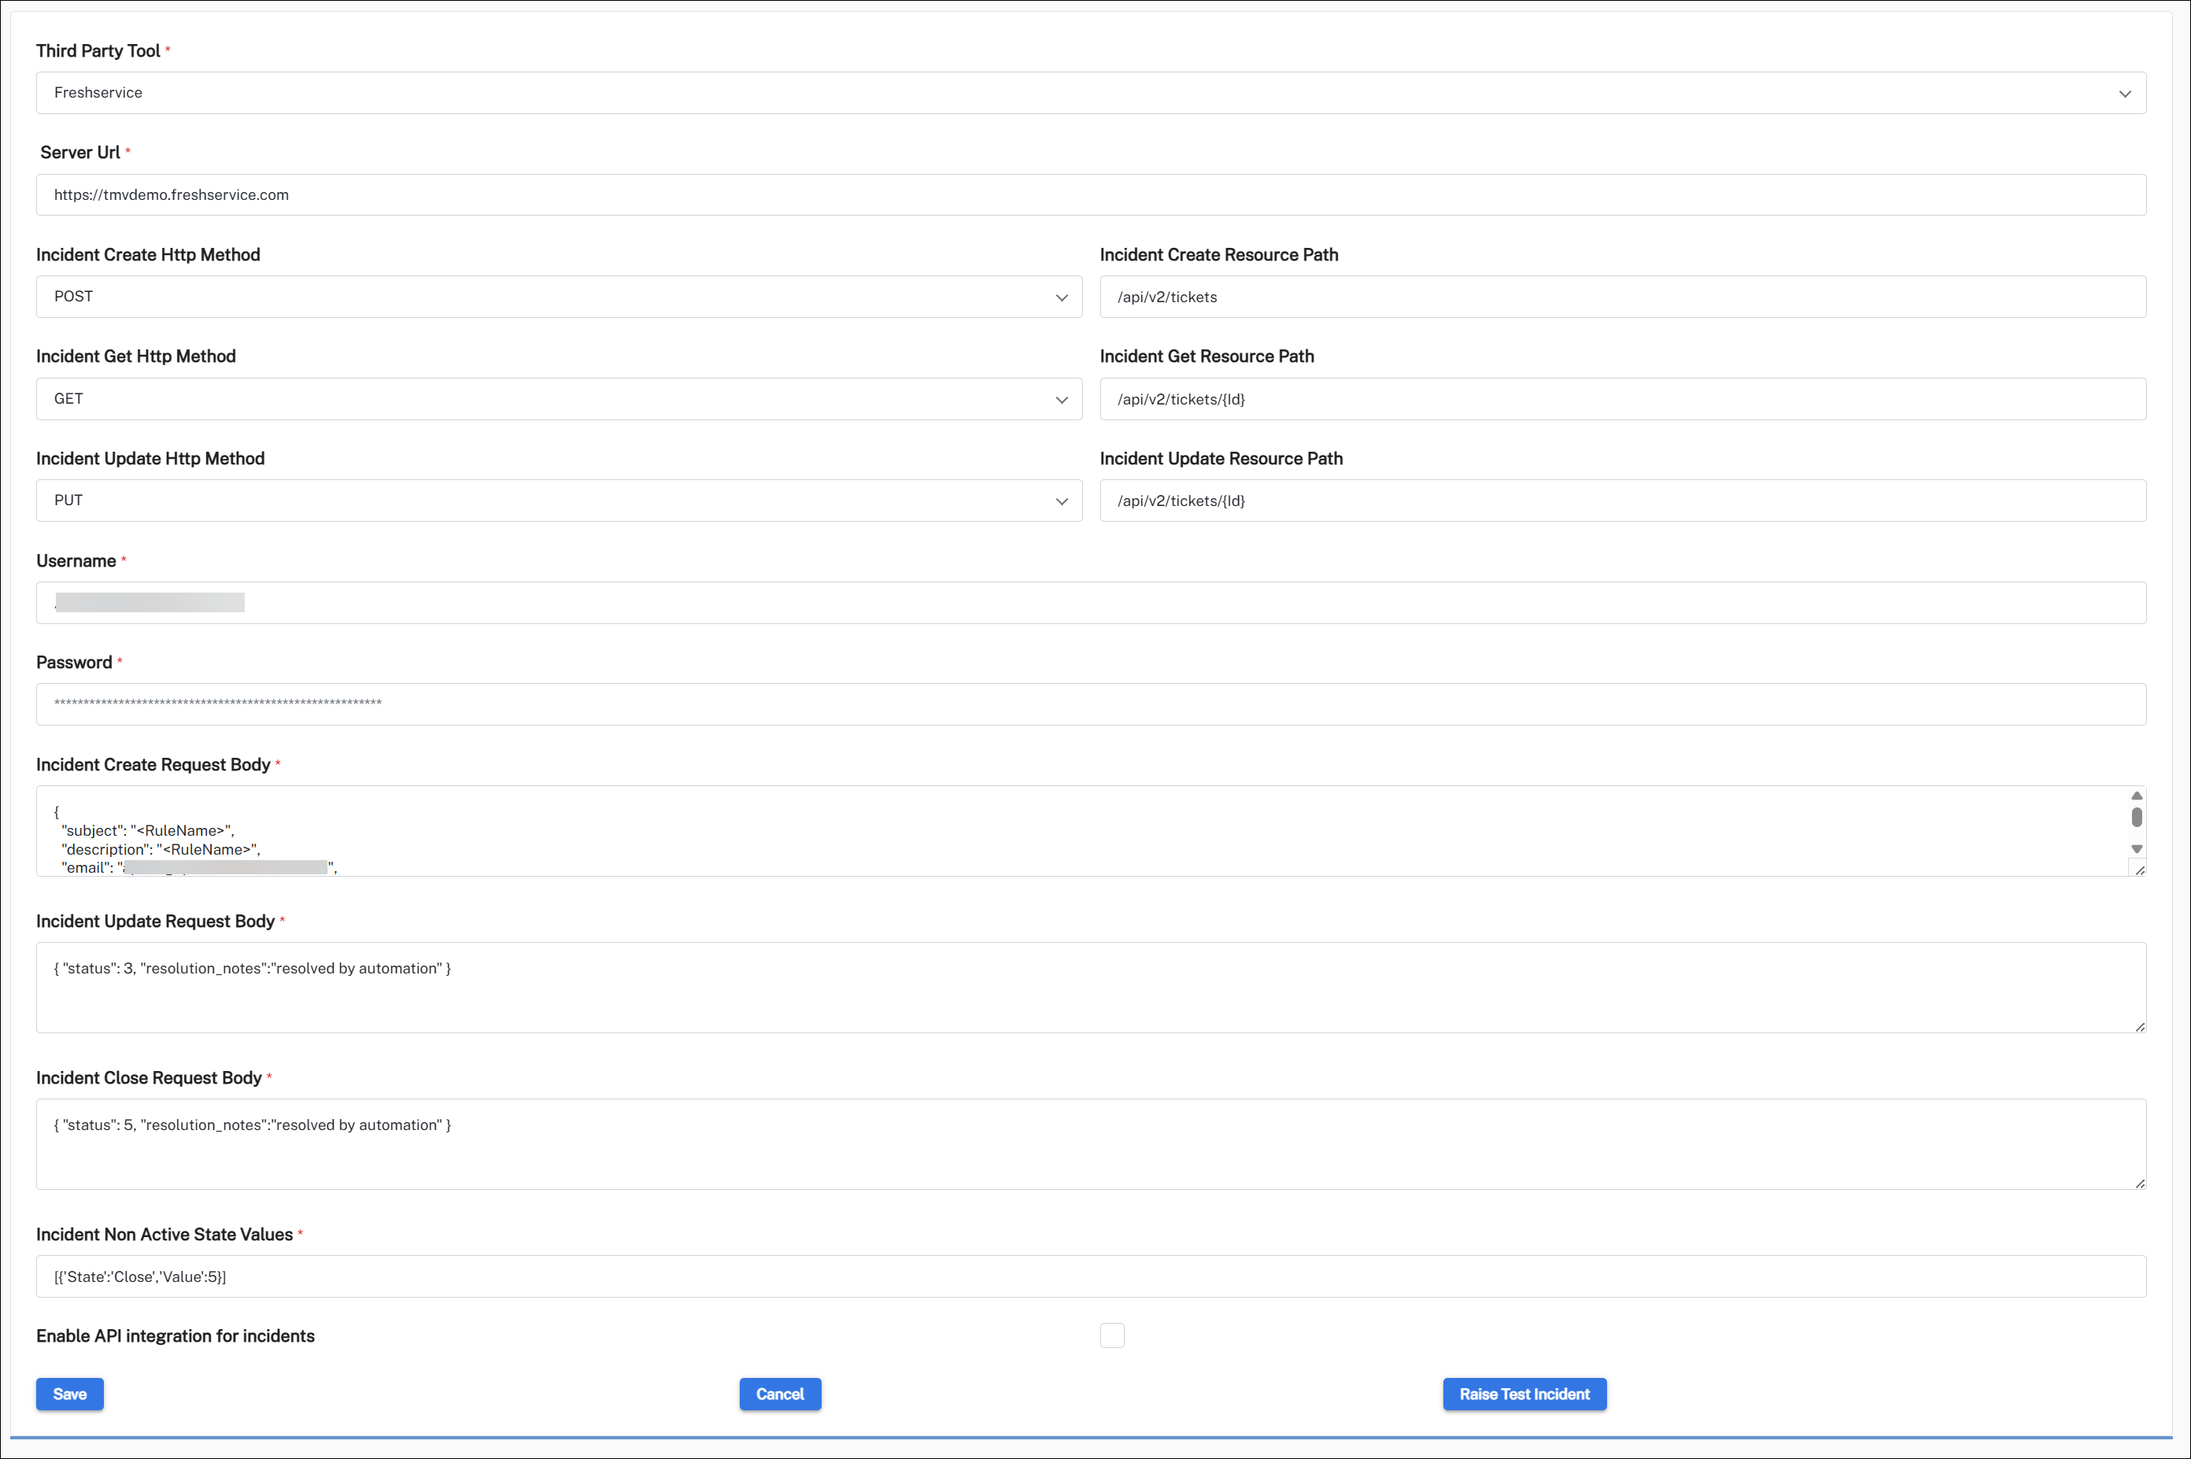This screenshot has height=1459, width=2191.
Task: Click the Incident Update Request Body label
Action: pyautogui.click(x=155, y=922)
